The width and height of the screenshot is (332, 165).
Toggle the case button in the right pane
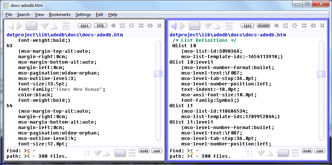click(x=320, y=151)
